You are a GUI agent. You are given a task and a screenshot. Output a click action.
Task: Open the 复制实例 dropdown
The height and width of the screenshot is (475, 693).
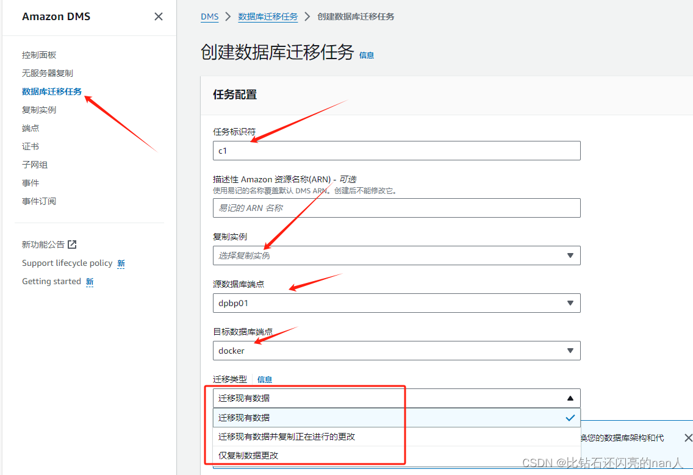[397, 255]
